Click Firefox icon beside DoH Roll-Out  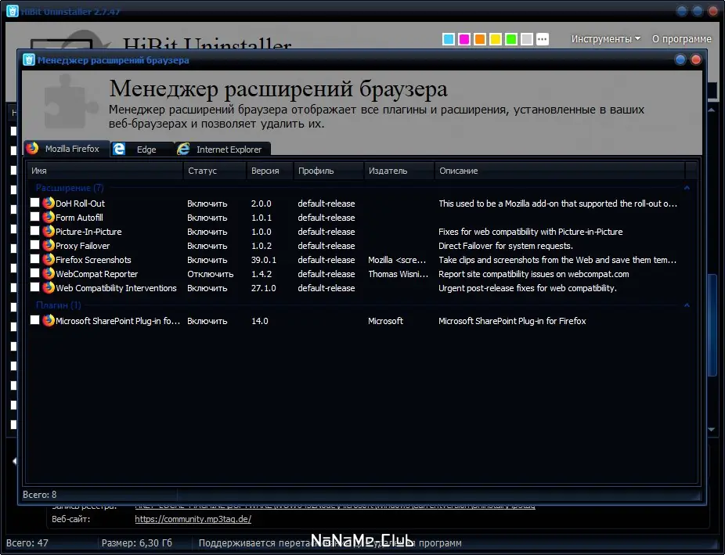49,203
